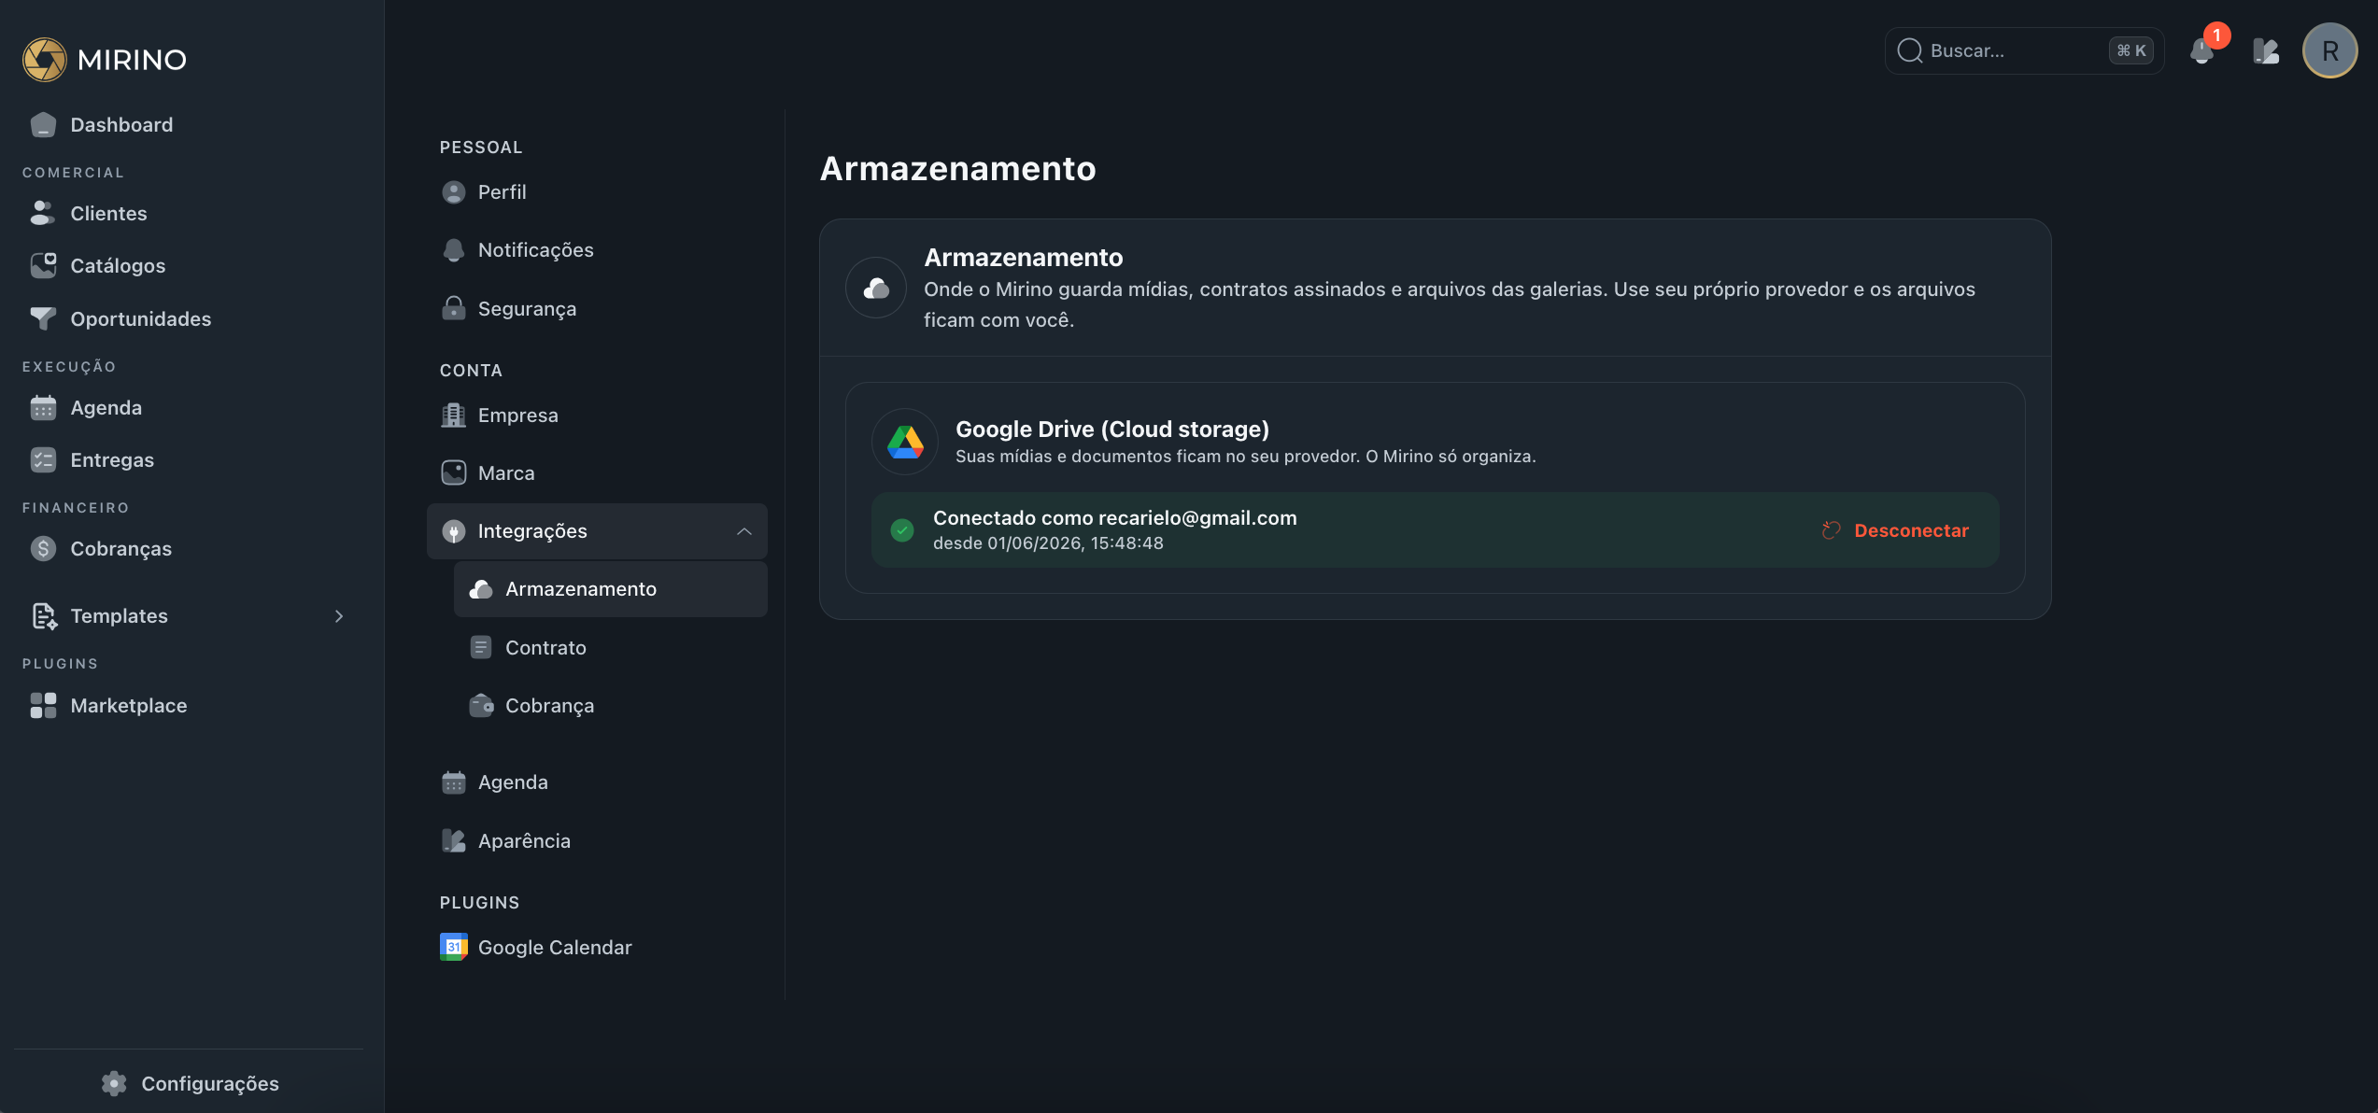Click the "Conectado como recarielo@gmail.com" text
This screenshot has height=1113, width=2378.
[x=1114, y=517]
